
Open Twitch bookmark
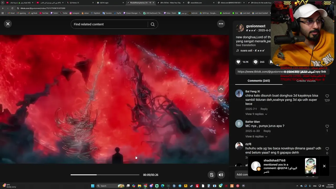point(54,13)
